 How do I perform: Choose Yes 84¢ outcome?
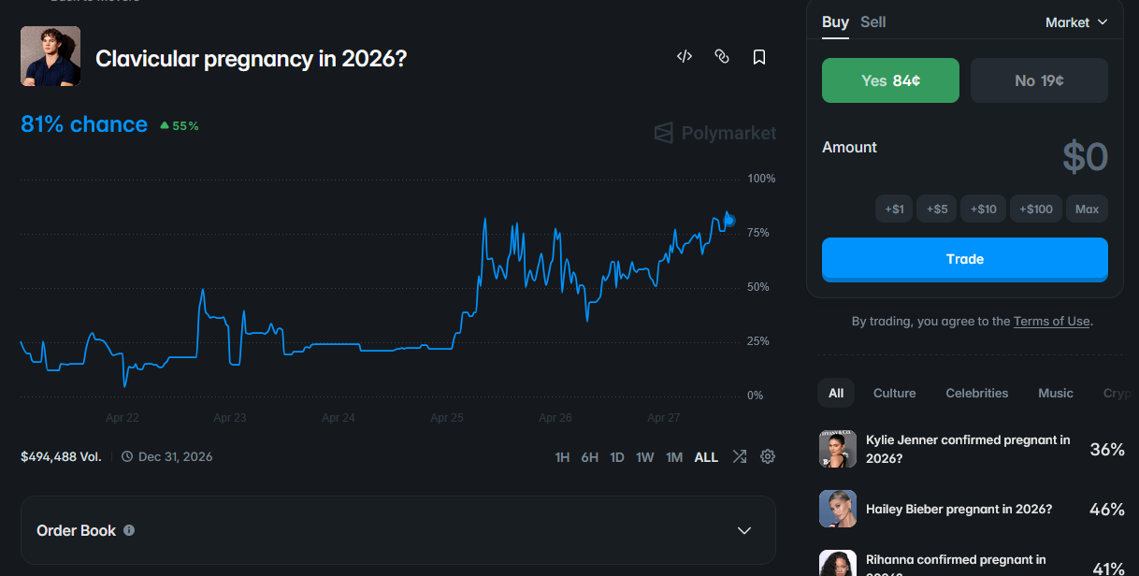(890, 80)
